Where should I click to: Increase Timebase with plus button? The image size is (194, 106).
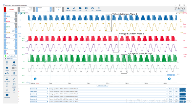pyautogui.click(x=34, y=9)
